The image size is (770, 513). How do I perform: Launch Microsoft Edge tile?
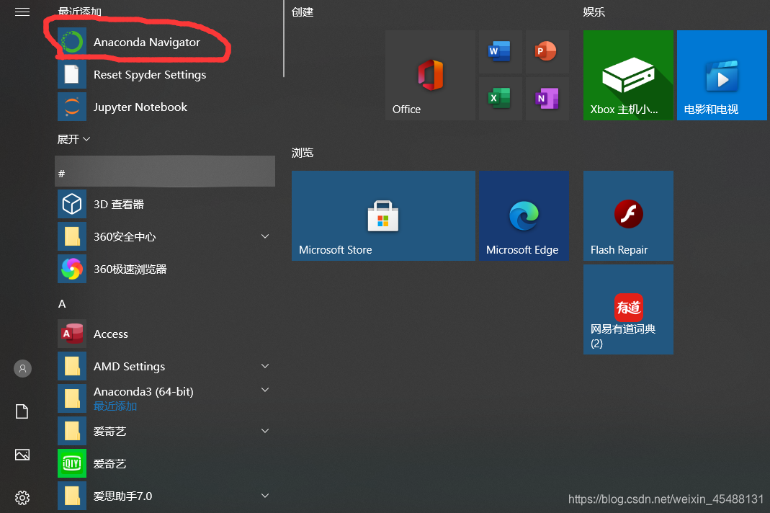click(x=524, y=215)
